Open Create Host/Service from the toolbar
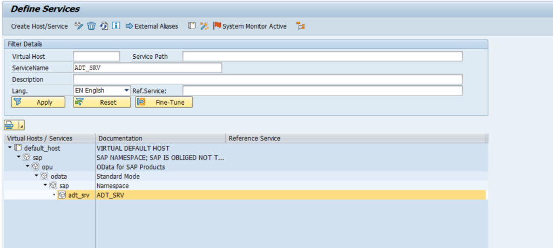553x248 pixels. coord(39,26)
